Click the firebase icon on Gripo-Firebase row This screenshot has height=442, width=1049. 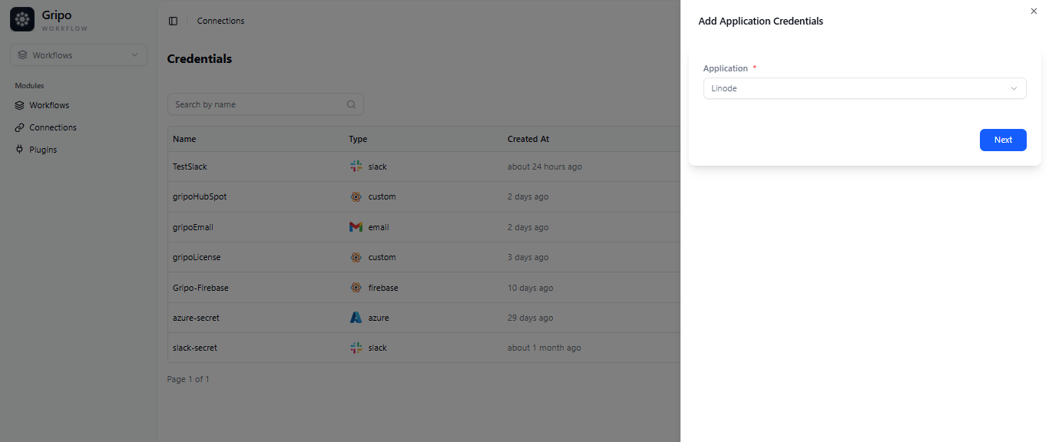[356, 287]
